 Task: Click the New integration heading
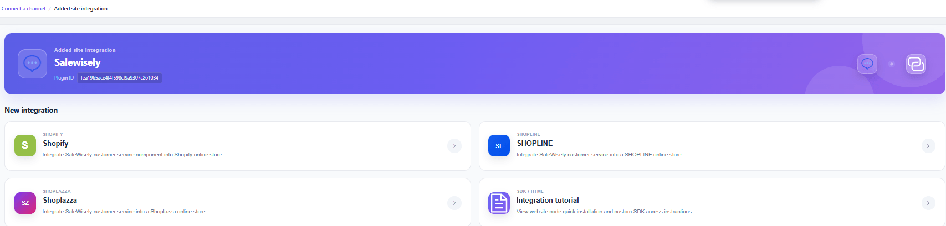point(31,111)
